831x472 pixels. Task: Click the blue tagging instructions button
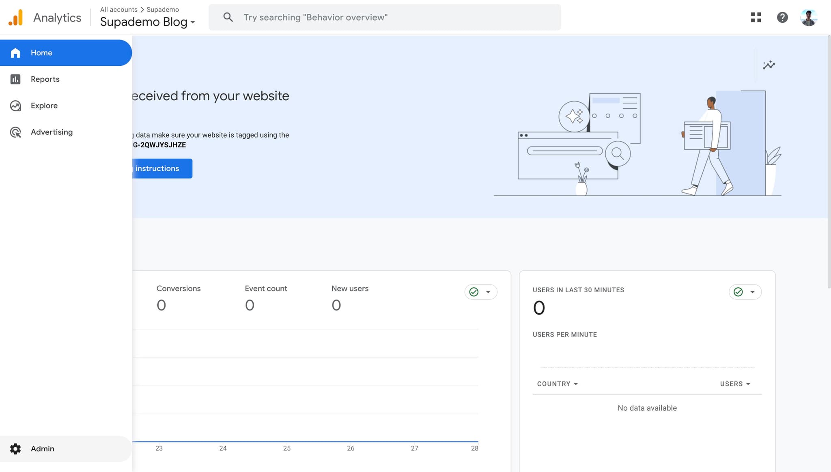click(162, 168)
